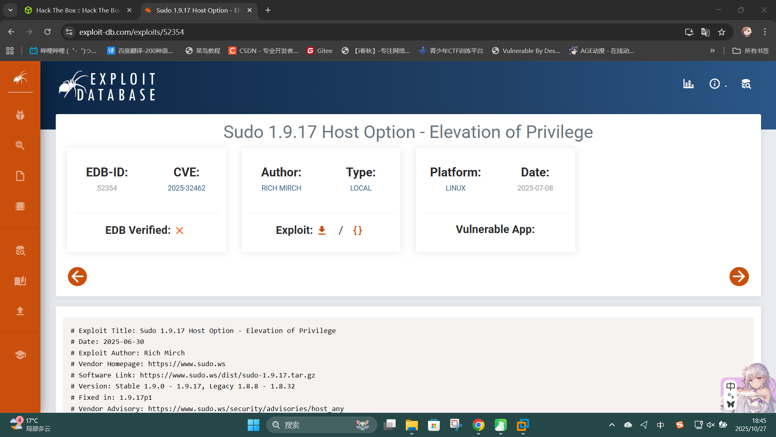View raw exploit code braces icon
Image resolution: width=776 pixels, height=437 pixels.
pos(357,230)
